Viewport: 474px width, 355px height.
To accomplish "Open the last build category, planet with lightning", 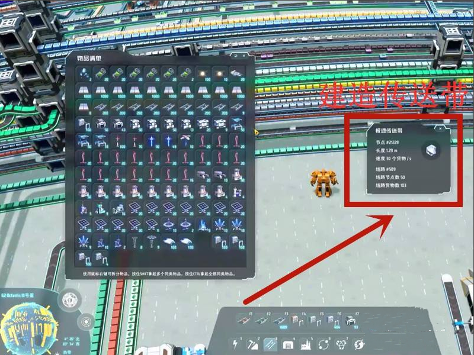I will (359, 344).
